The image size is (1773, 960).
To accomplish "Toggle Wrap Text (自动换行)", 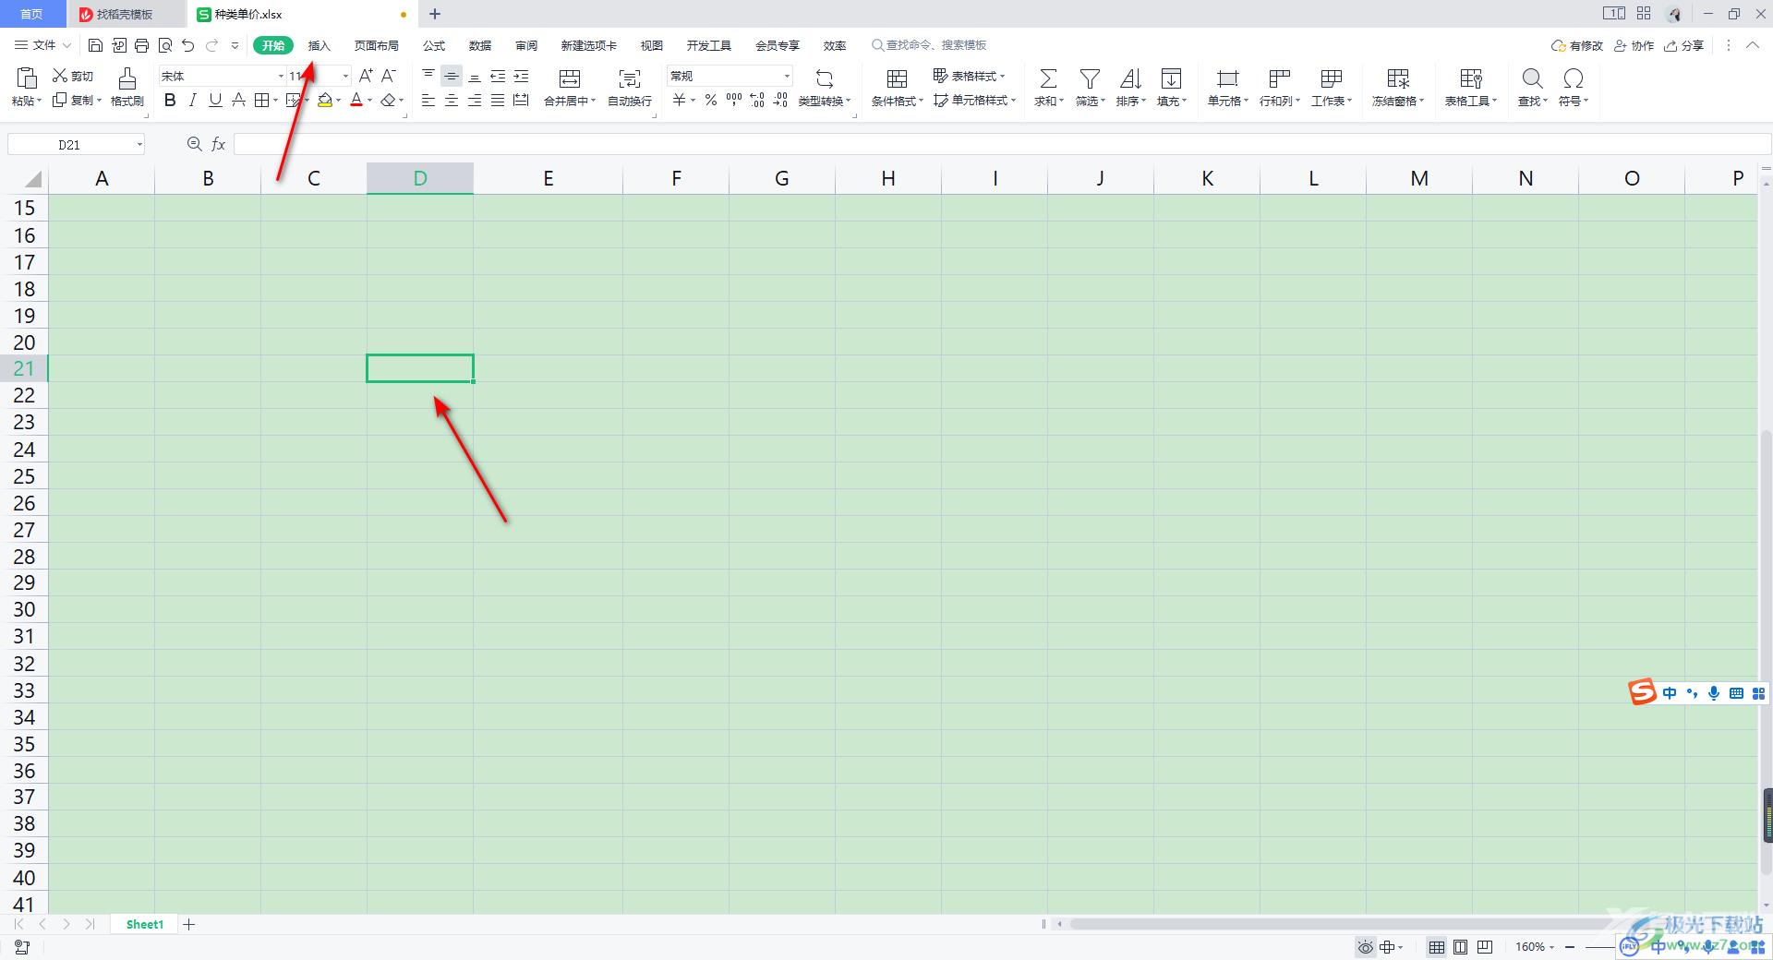I will [630, 88].
